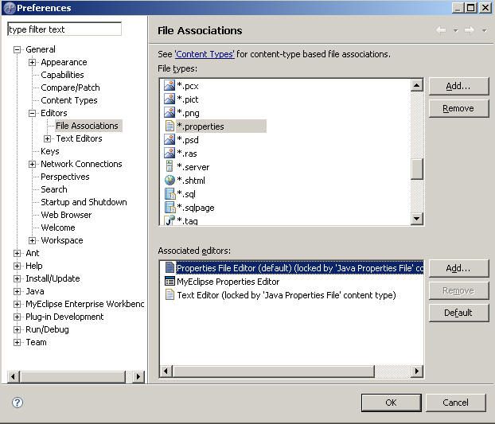
Task: Select File Associations tree item
Action: [87, 126]
